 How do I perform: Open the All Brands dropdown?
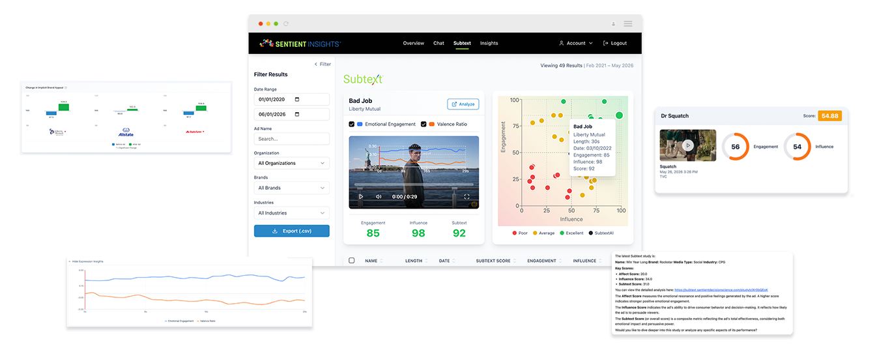(291, 188)
